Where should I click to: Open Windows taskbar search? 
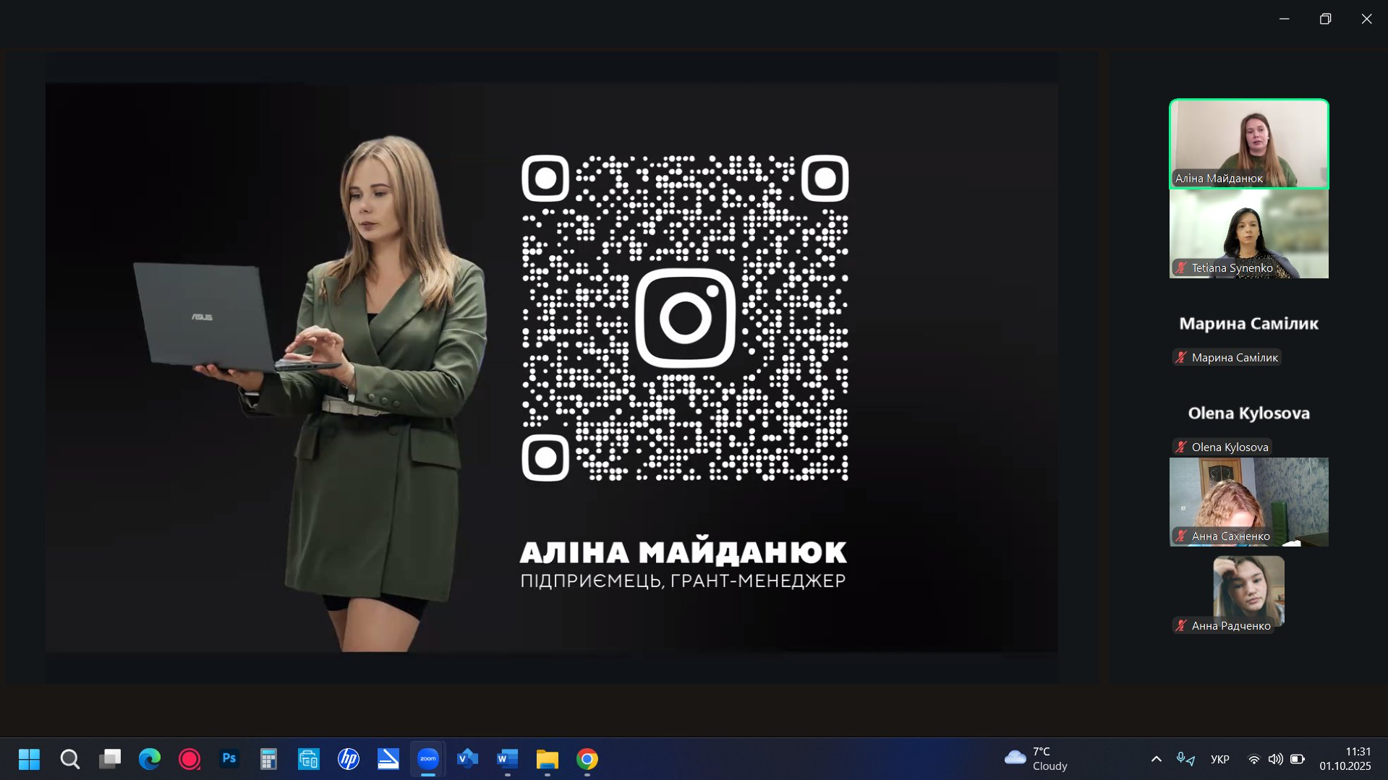(x=69, y=759)
